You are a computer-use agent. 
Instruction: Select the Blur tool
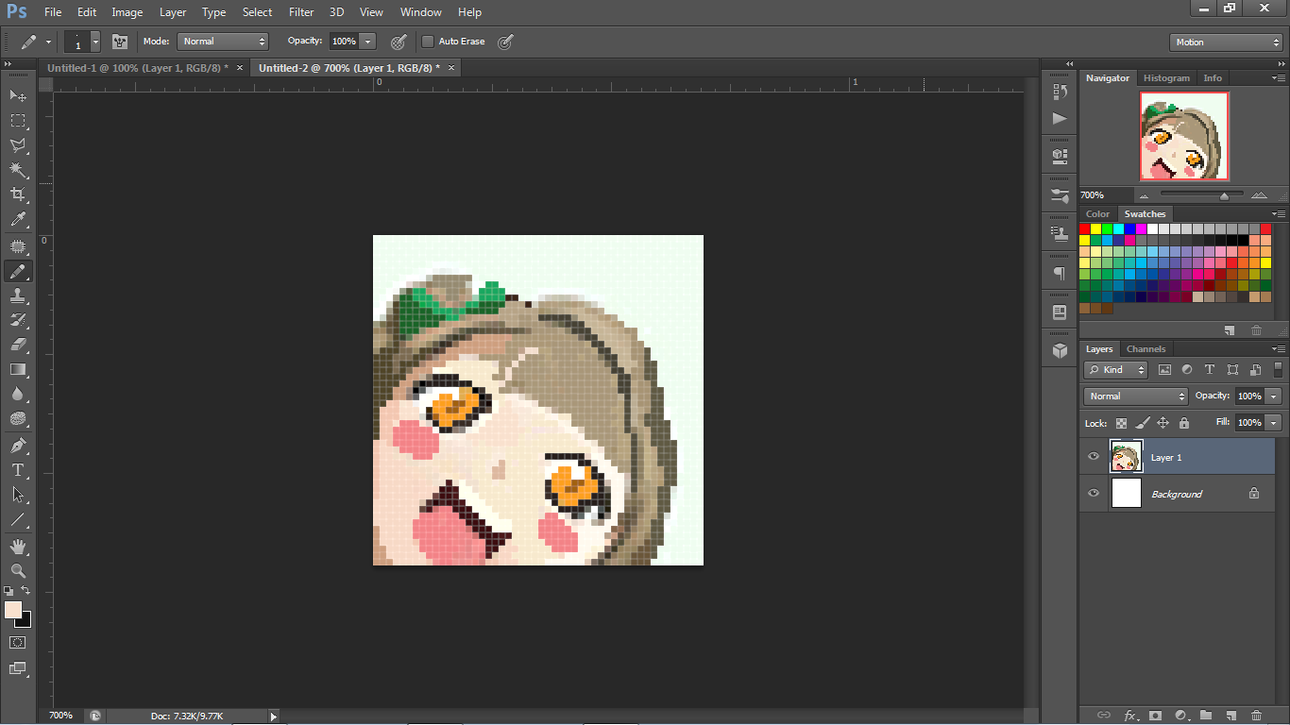(x=18, y=394)
